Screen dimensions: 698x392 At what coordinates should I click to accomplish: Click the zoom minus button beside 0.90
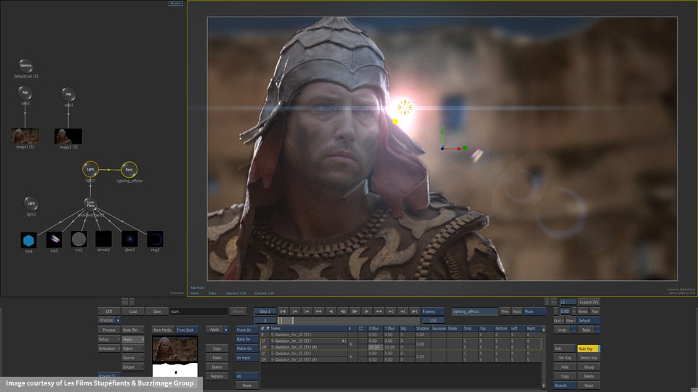pos(556,311)
